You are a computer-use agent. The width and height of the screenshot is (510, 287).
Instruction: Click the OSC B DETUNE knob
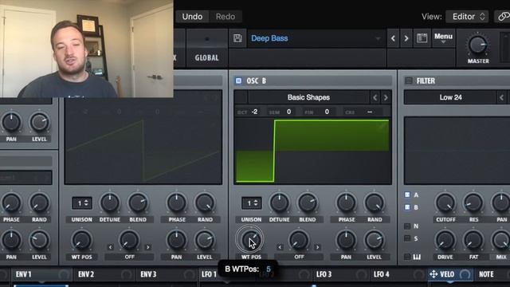click(x=280, y=202)
